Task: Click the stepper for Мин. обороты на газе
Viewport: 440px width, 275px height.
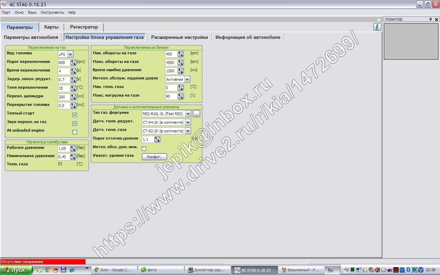Action: [x=181, y=54]
